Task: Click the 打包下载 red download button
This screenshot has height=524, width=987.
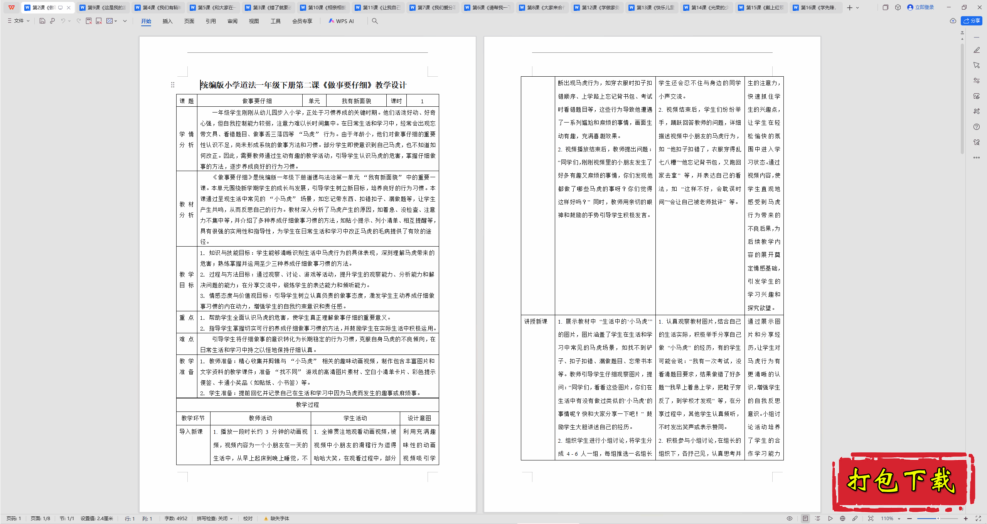Action: 903,482
